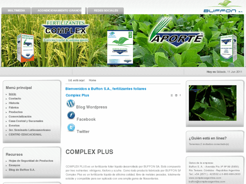Click the print article icon
The width and height of the screenshot is (246, 184).
point(176,95)
